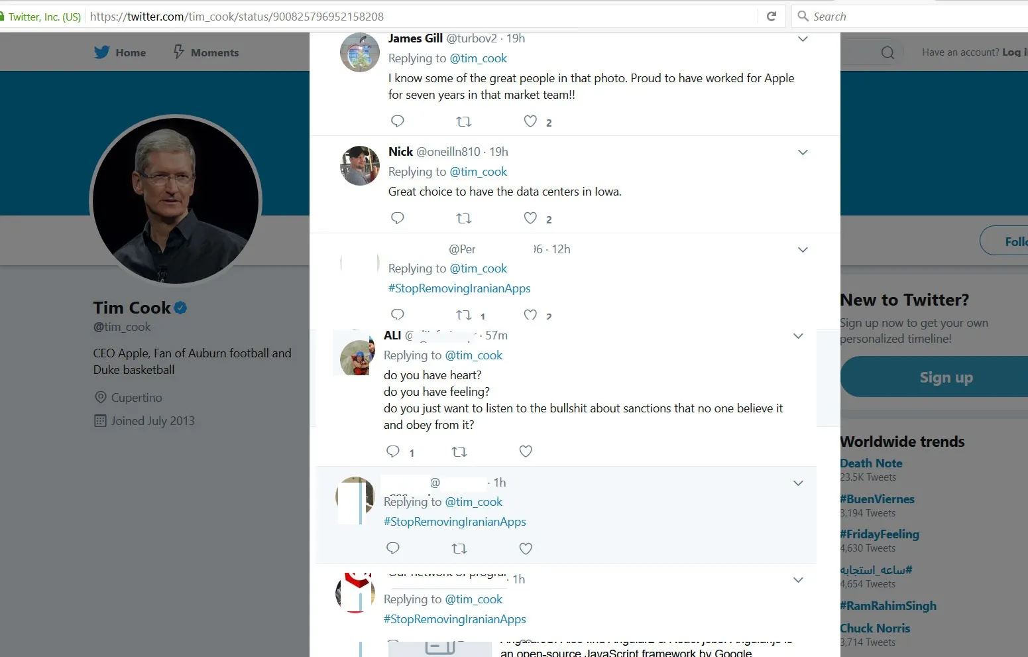Retweet Nick's Iowa data centers tweet
Viewport: 1028px width, 657px height.
464,218
